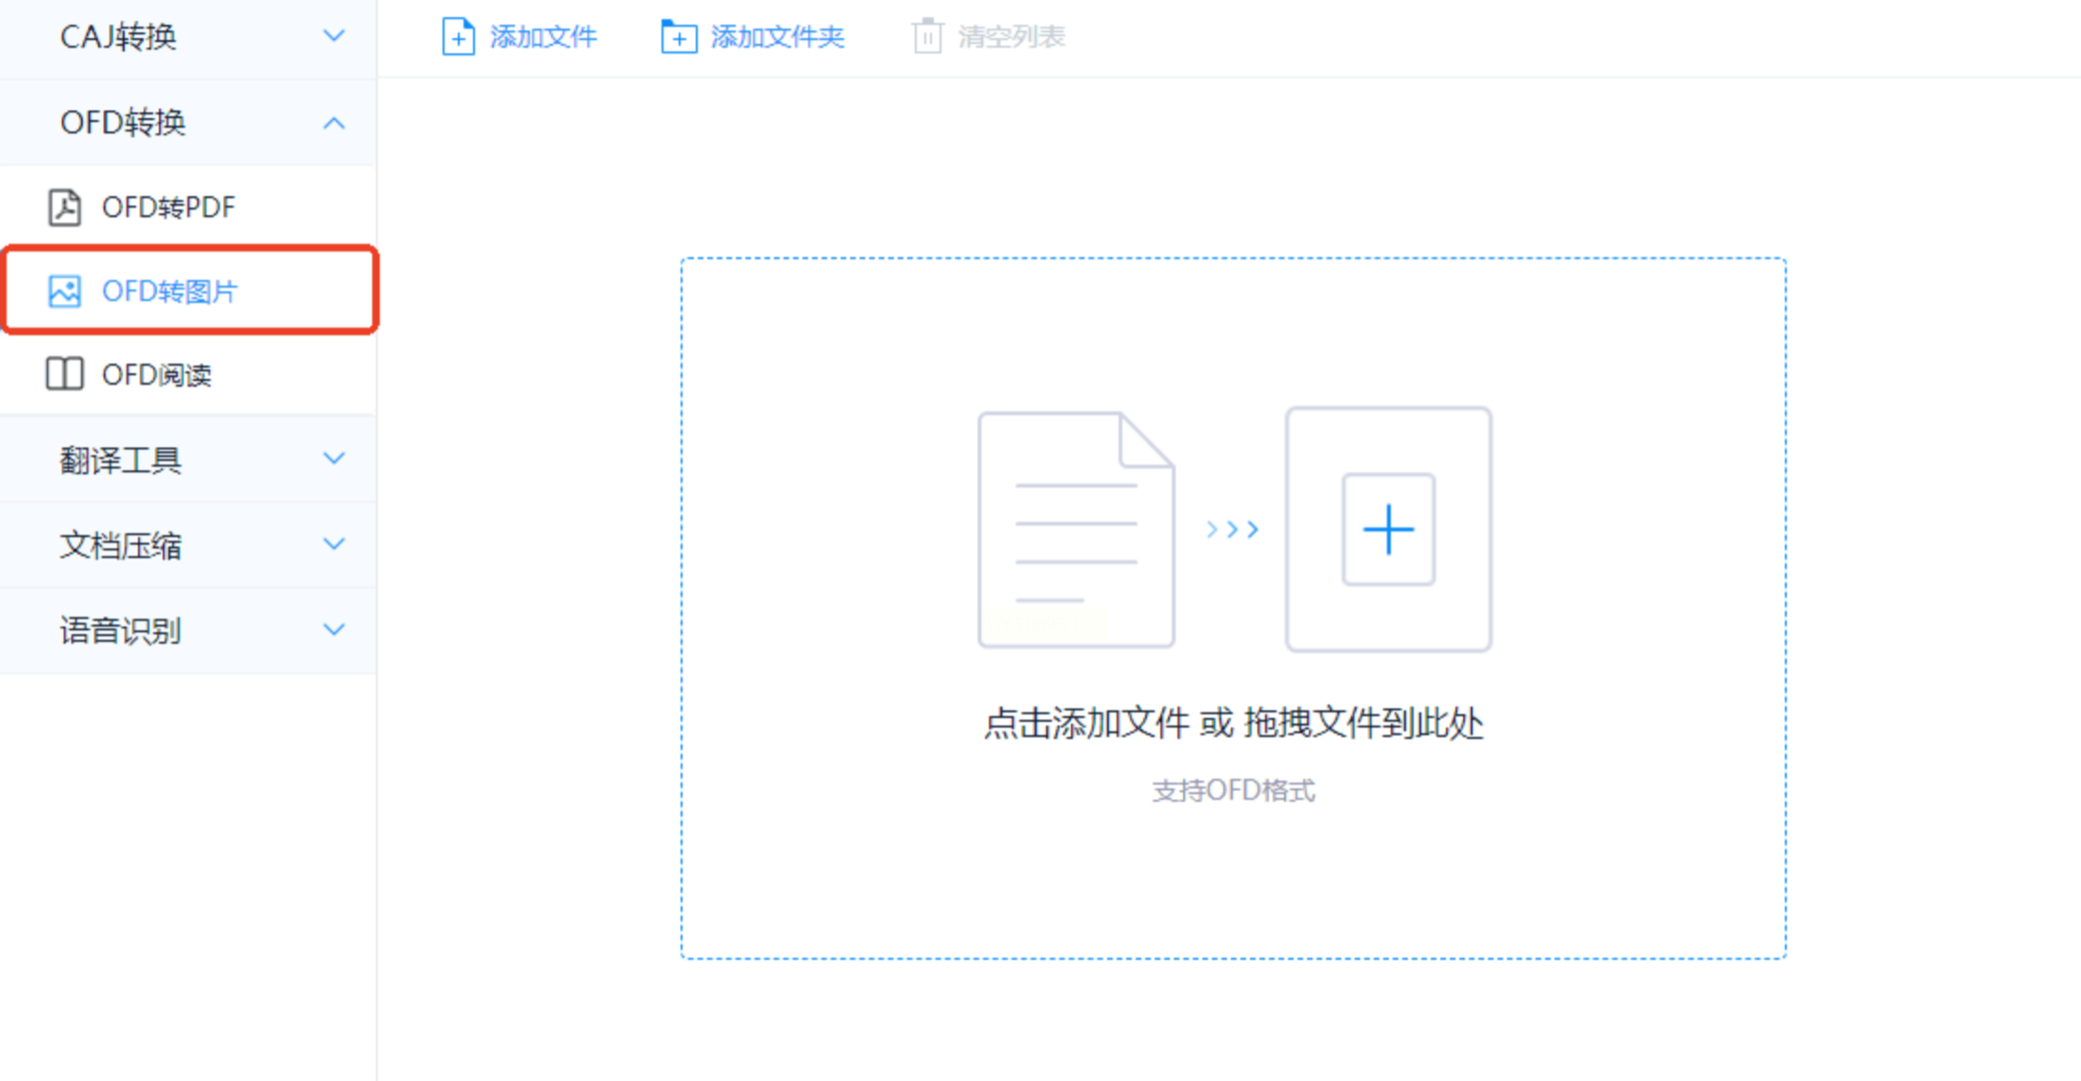
Task: Click the document illustration in drop zone
Action: pos(1076,529)
